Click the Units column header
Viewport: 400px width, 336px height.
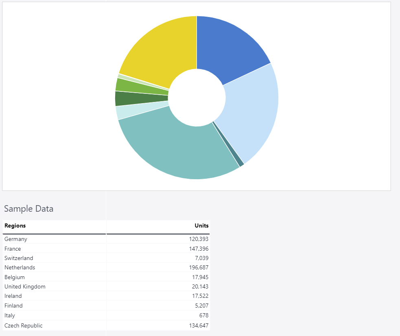click(x=201, y=226)
